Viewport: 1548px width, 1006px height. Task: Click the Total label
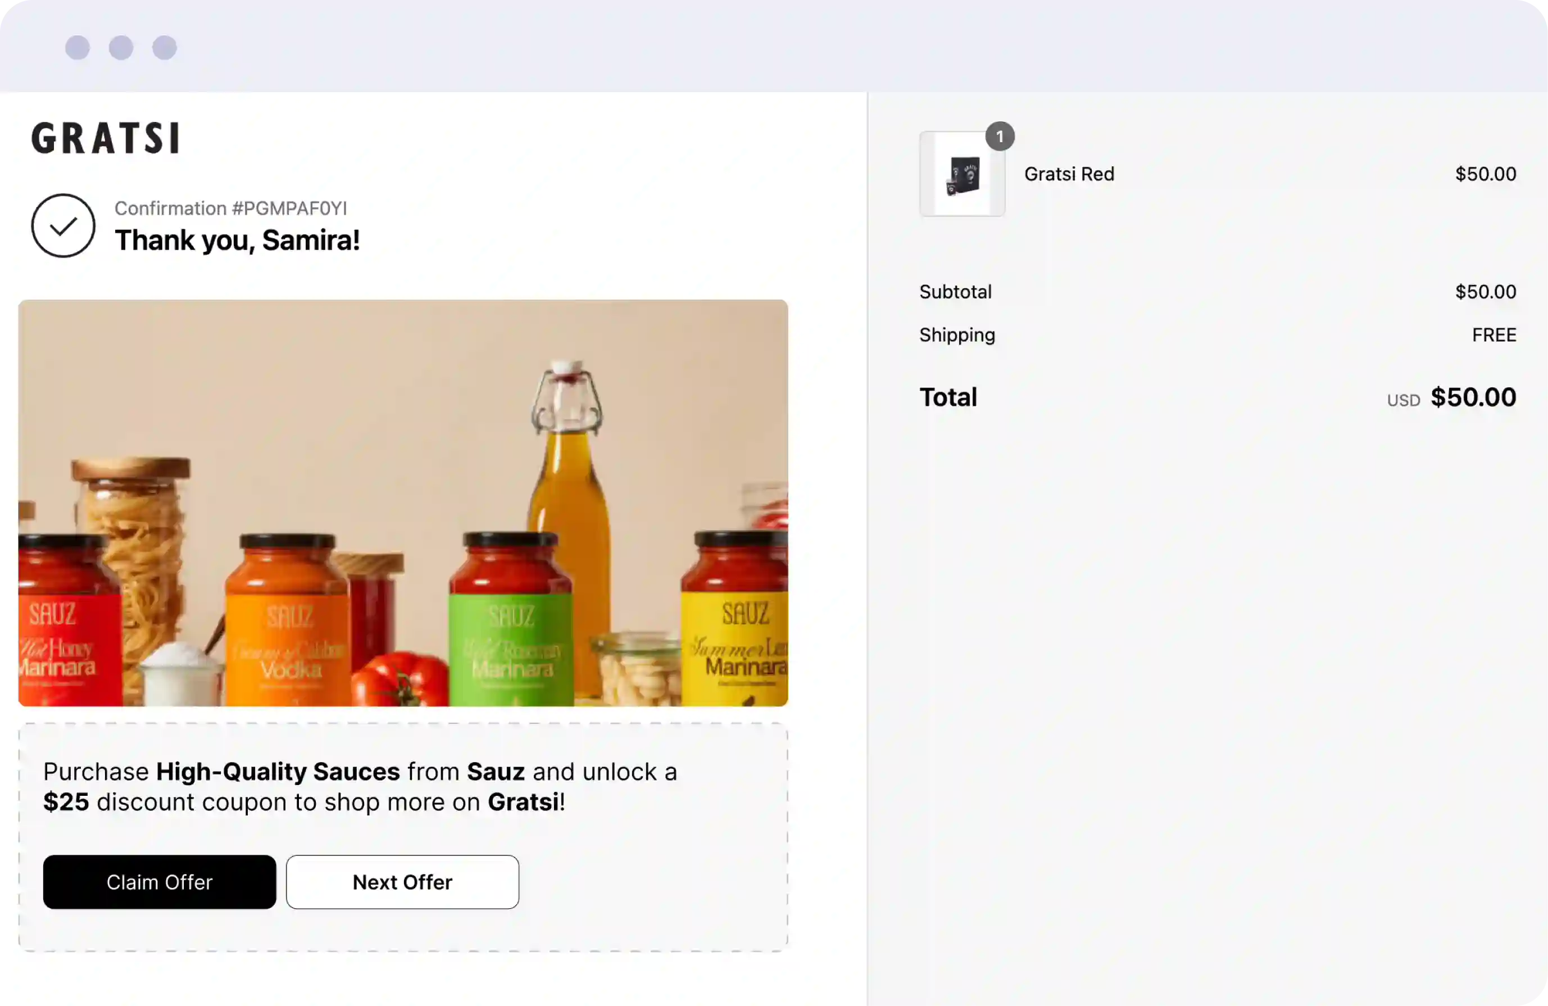pyautogui.click(x=948, y=397)
